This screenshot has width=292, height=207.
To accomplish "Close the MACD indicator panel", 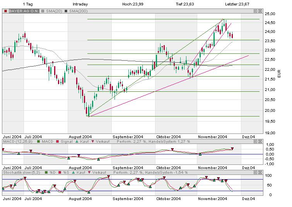I will coord(260,142).
